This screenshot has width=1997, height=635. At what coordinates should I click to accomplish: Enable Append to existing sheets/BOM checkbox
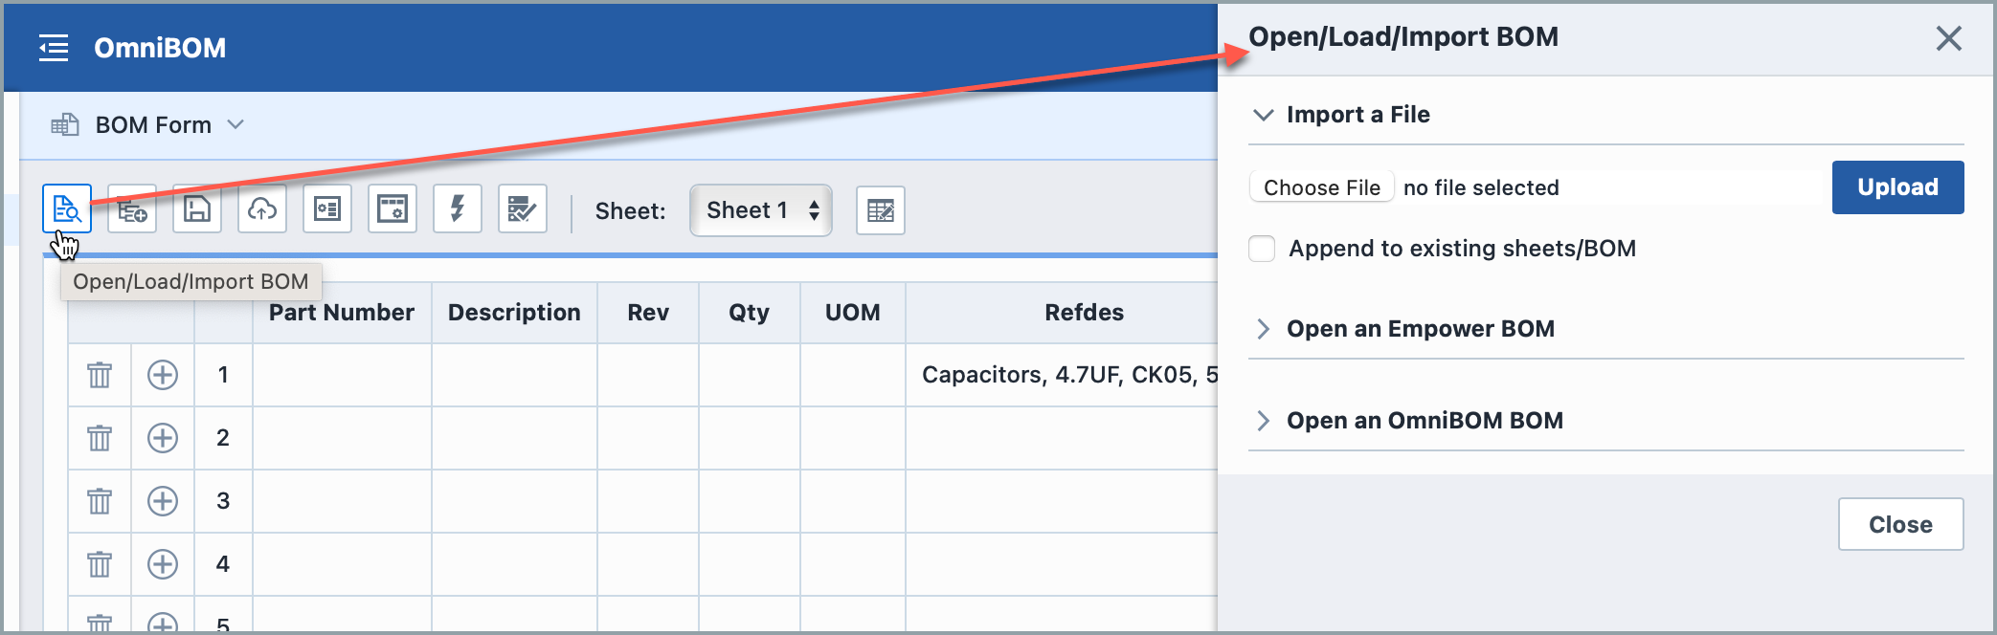tap(1262, 249)
